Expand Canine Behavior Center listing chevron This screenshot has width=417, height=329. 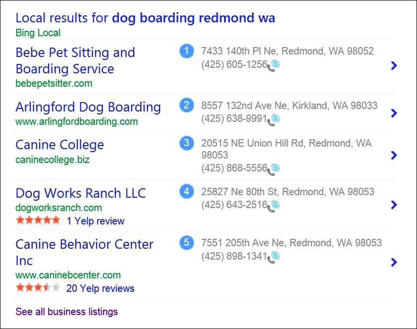tap(394, 262)
